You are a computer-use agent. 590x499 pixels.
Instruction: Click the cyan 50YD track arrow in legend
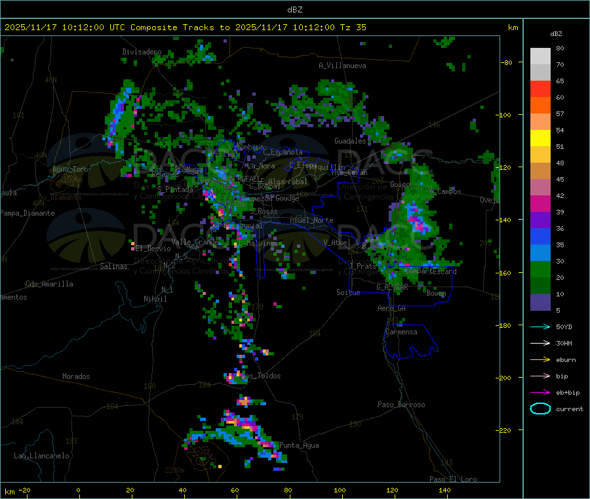(540, 327)
